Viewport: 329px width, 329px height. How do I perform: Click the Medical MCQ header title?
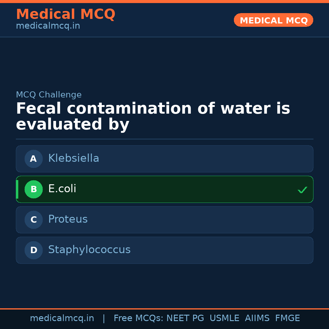[65, 14]
